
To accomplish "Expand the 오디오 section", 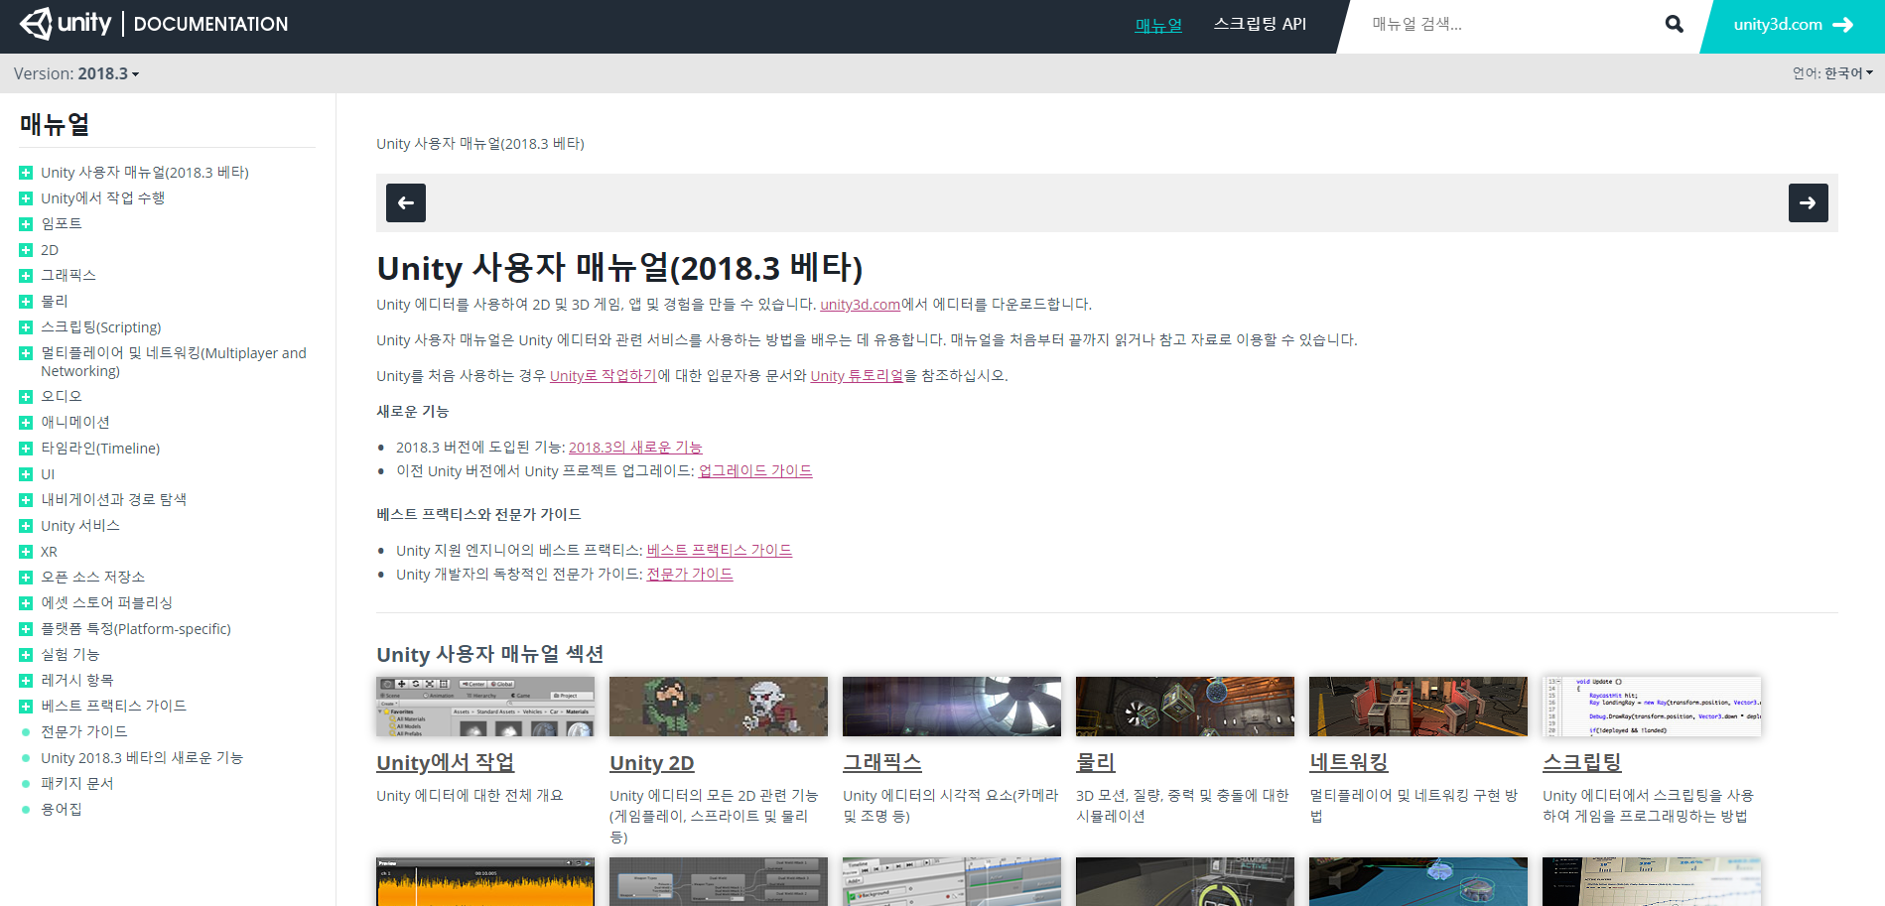I will click(26, 397).
